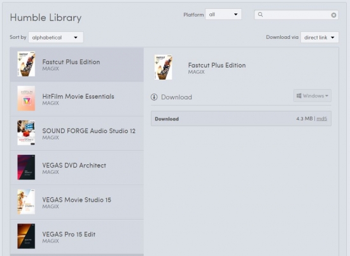This screenshot has height=256, width=350.
Task: Click Fastcut cover thumbnail in list
Action: [x=26, y=64]
